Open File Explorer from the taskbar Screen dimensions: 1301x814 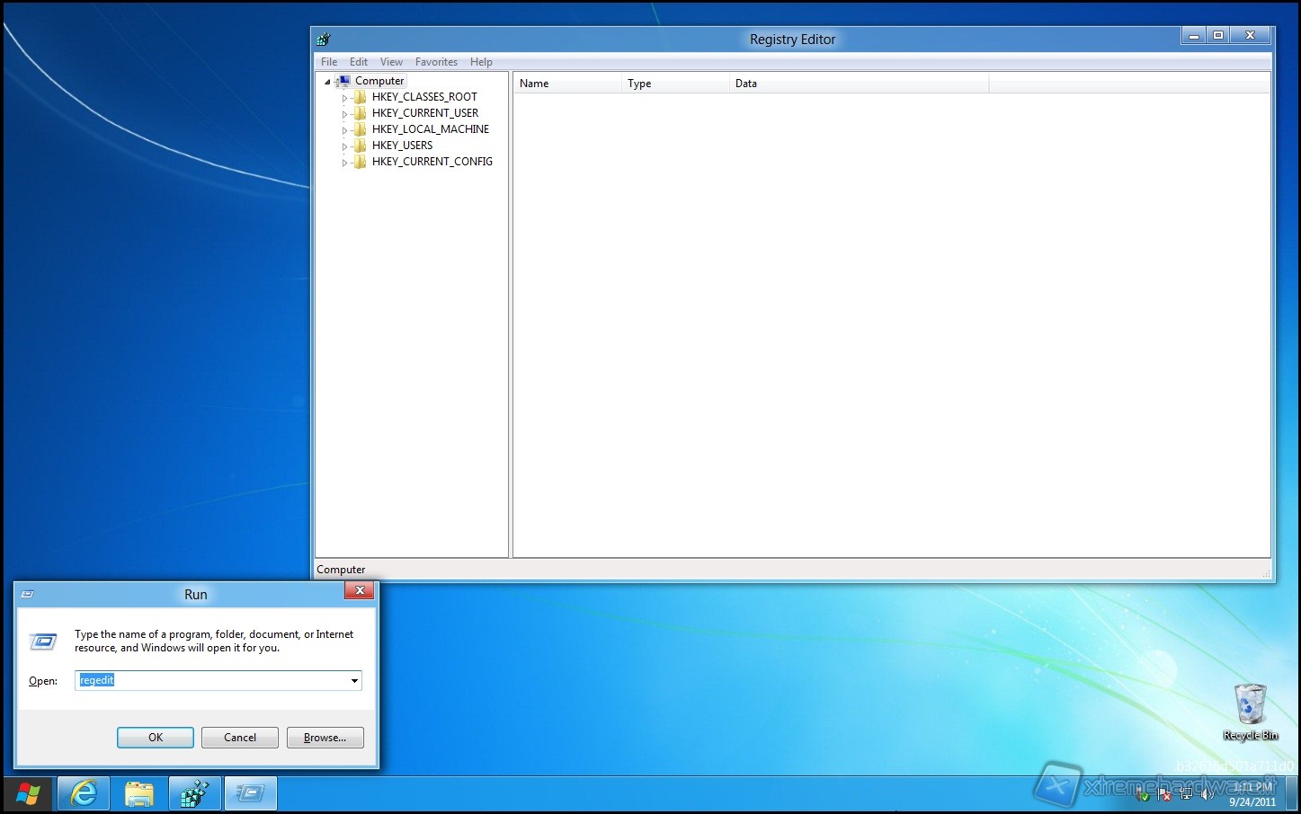tap(139, 793)
